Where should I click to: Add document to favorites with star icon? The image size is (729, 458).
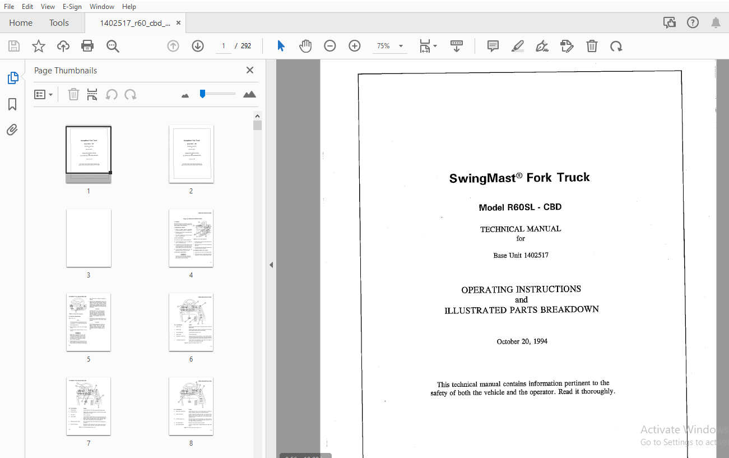[x=39, y=46]
